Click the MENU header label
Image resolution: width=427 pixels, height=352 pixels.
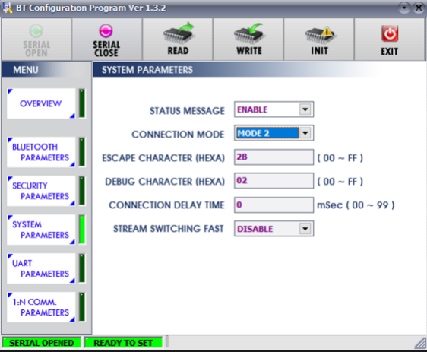click(x=26, y=70)
